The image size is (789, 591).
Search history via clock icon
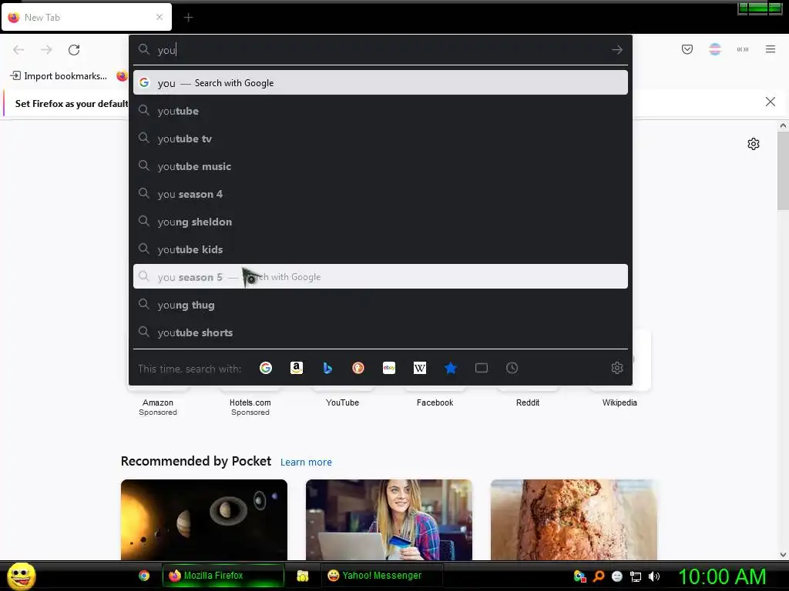tap(512, 369)
